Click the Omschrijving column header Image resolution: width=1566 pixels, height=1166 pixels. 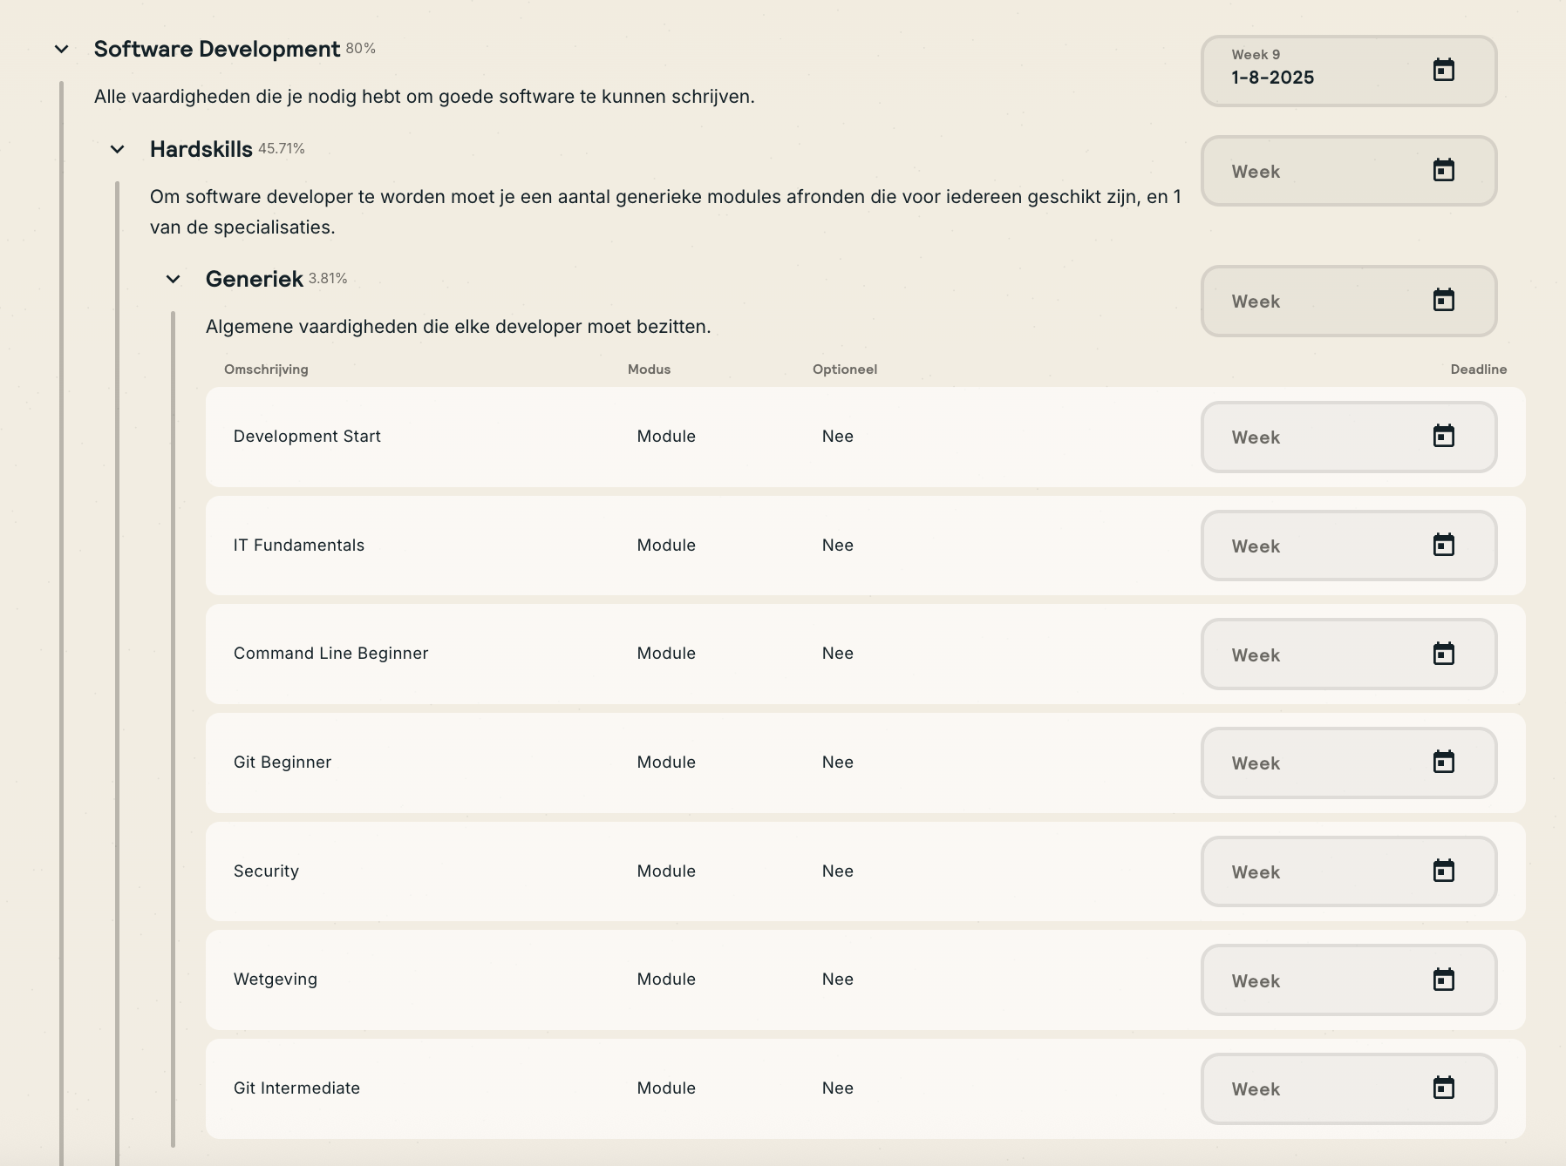pos(266,369)
